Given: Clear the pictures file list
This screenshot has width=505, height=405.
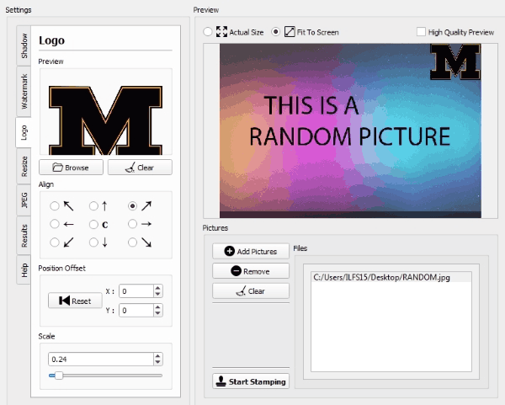Looking at the screenshot, I should pyautogui.click(x=251, y=291).
